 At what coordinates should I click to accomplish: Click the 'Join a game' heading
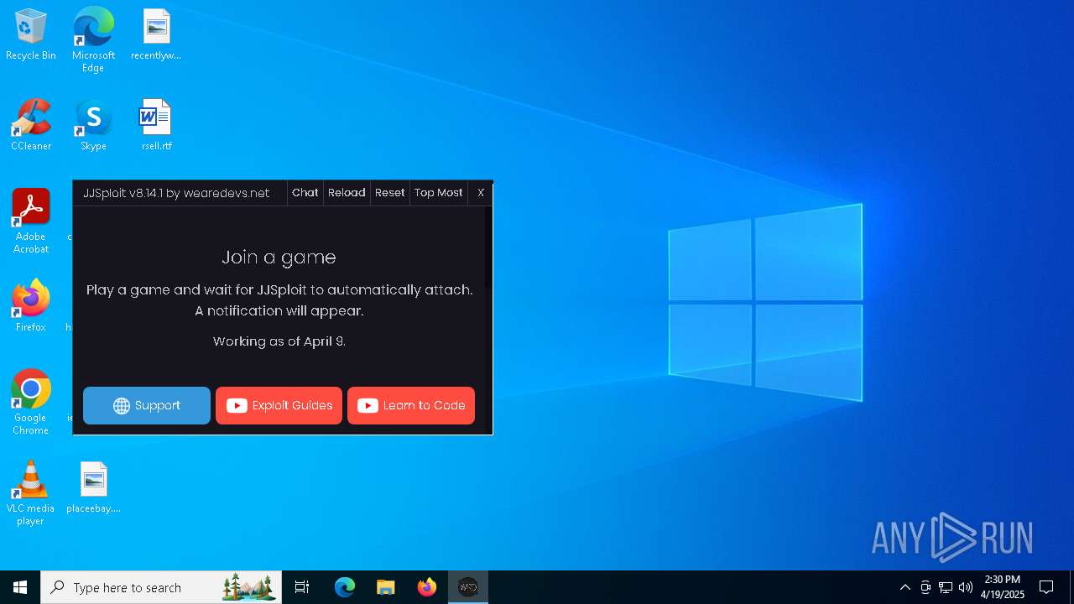(279, 258)
